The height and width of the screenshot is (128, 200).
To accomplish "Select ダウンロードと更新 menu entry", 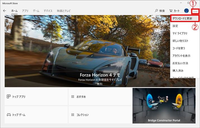I will (185, 18).
